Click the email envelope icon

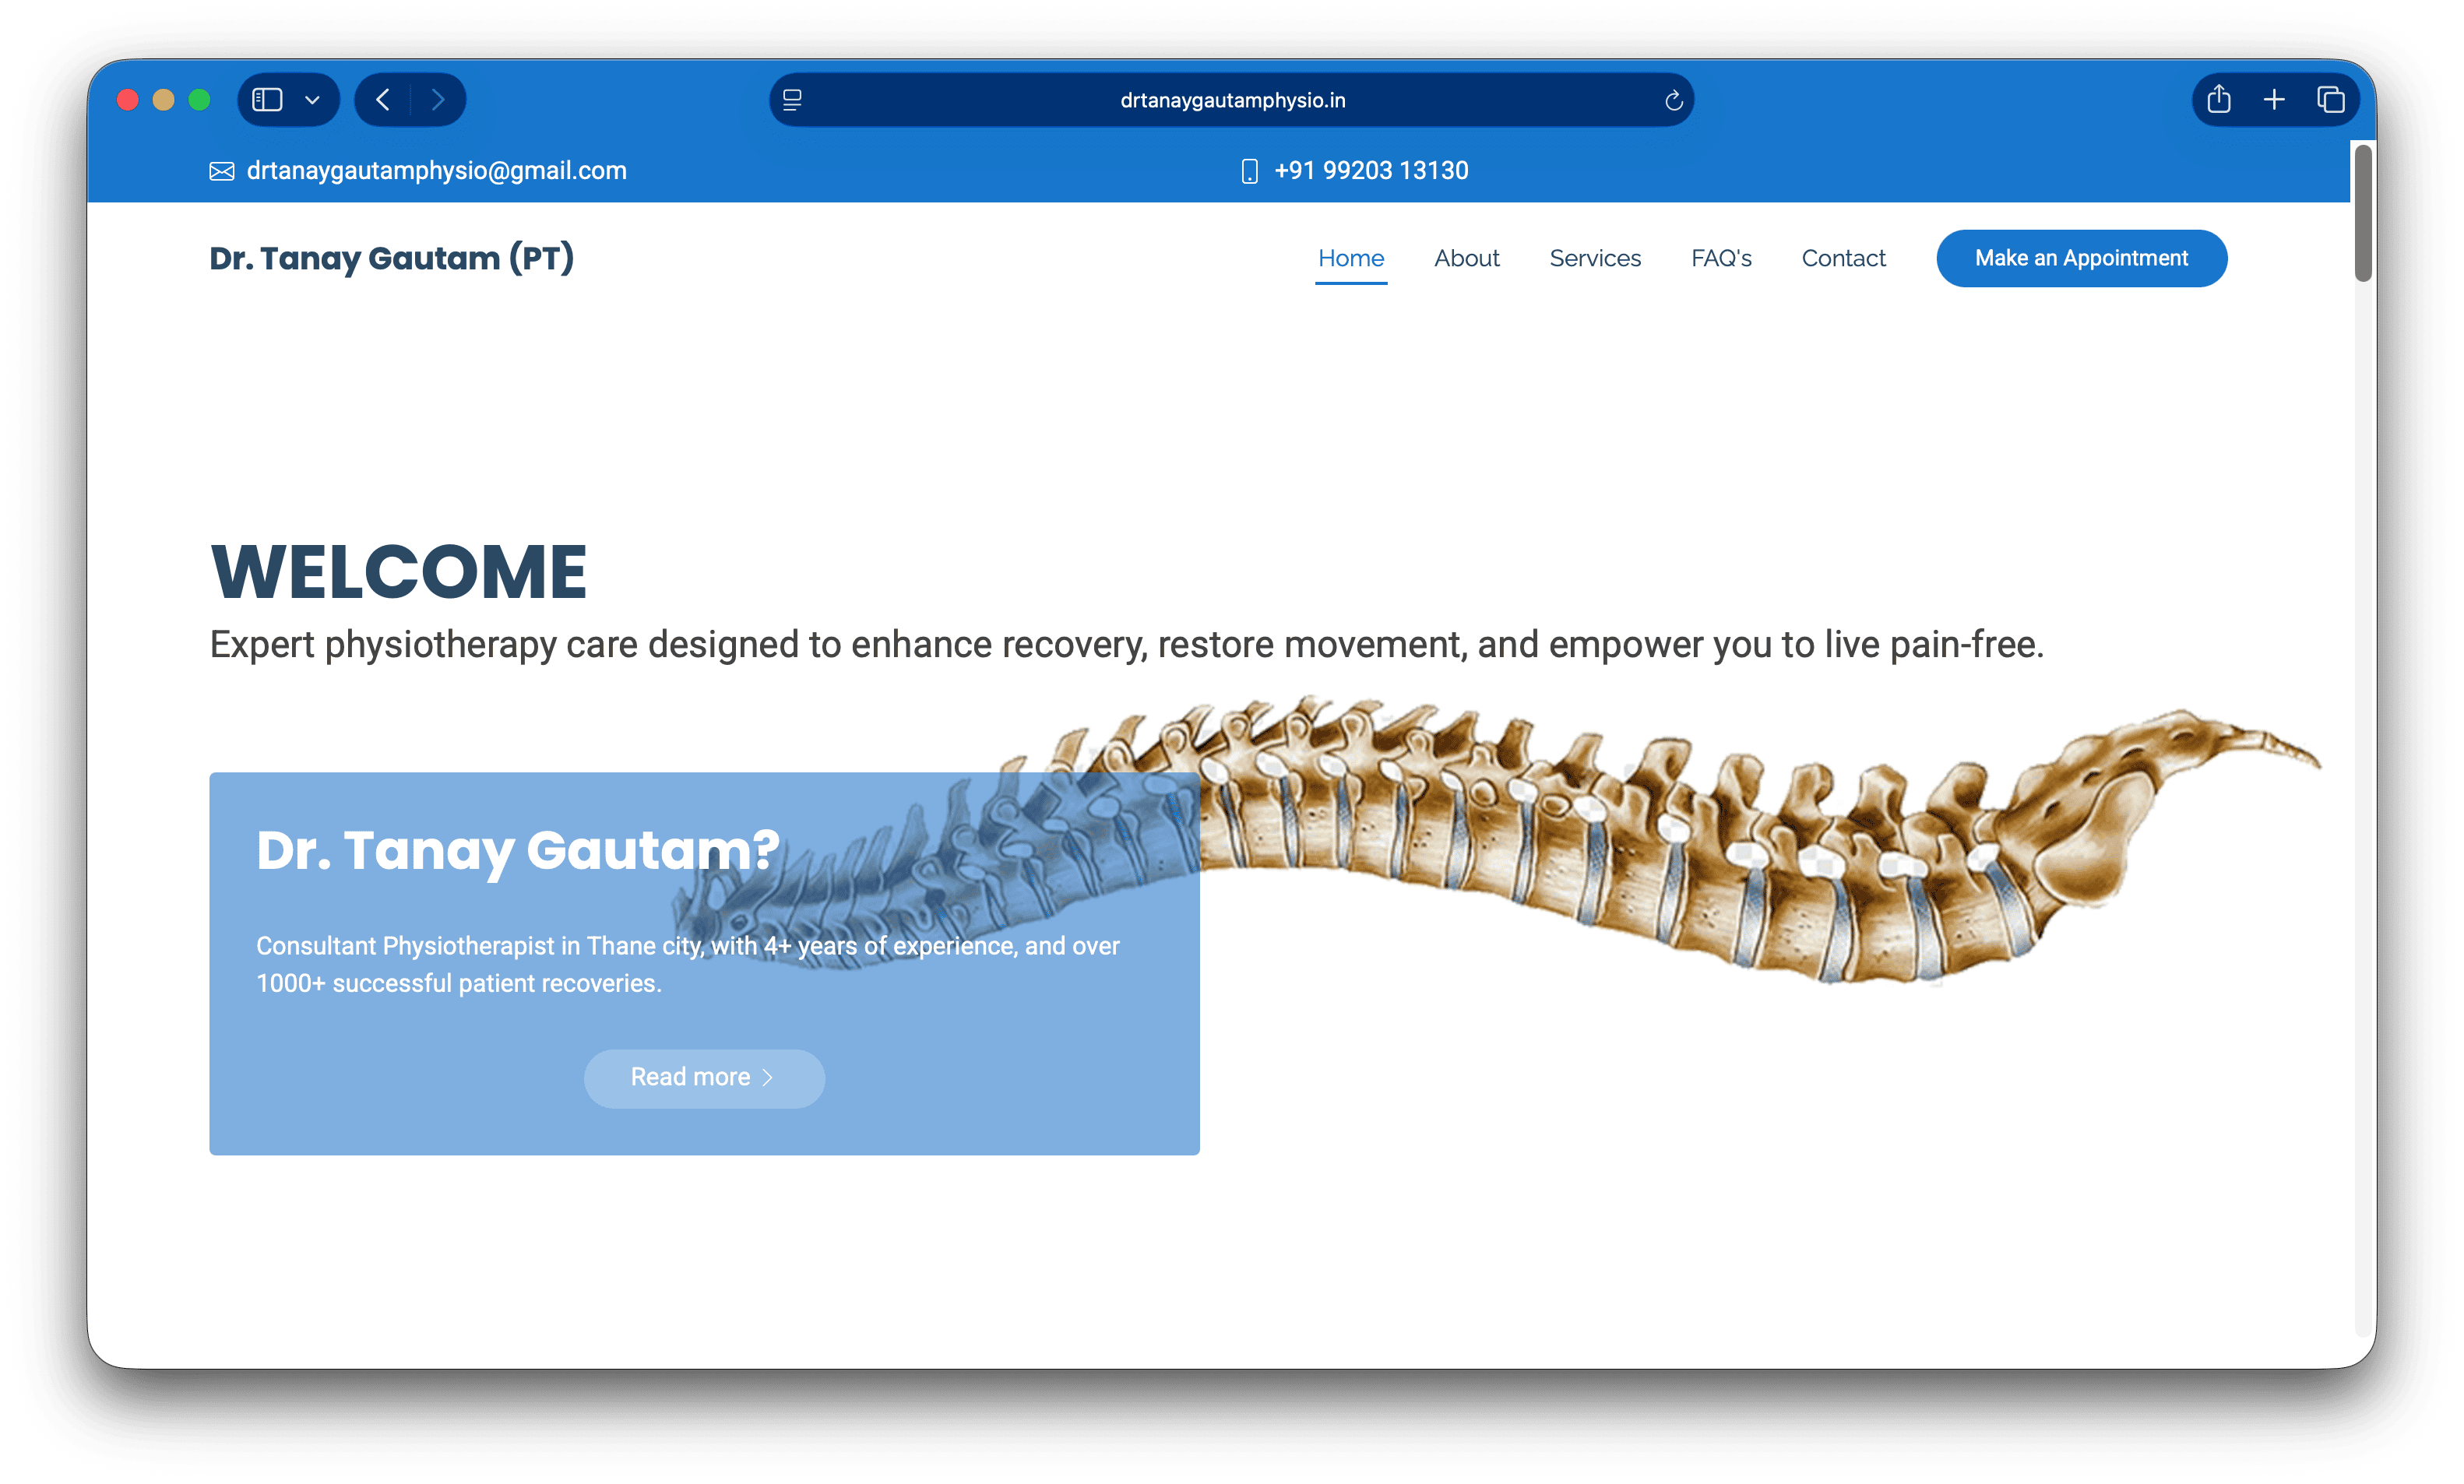click(x=220, y=170)
